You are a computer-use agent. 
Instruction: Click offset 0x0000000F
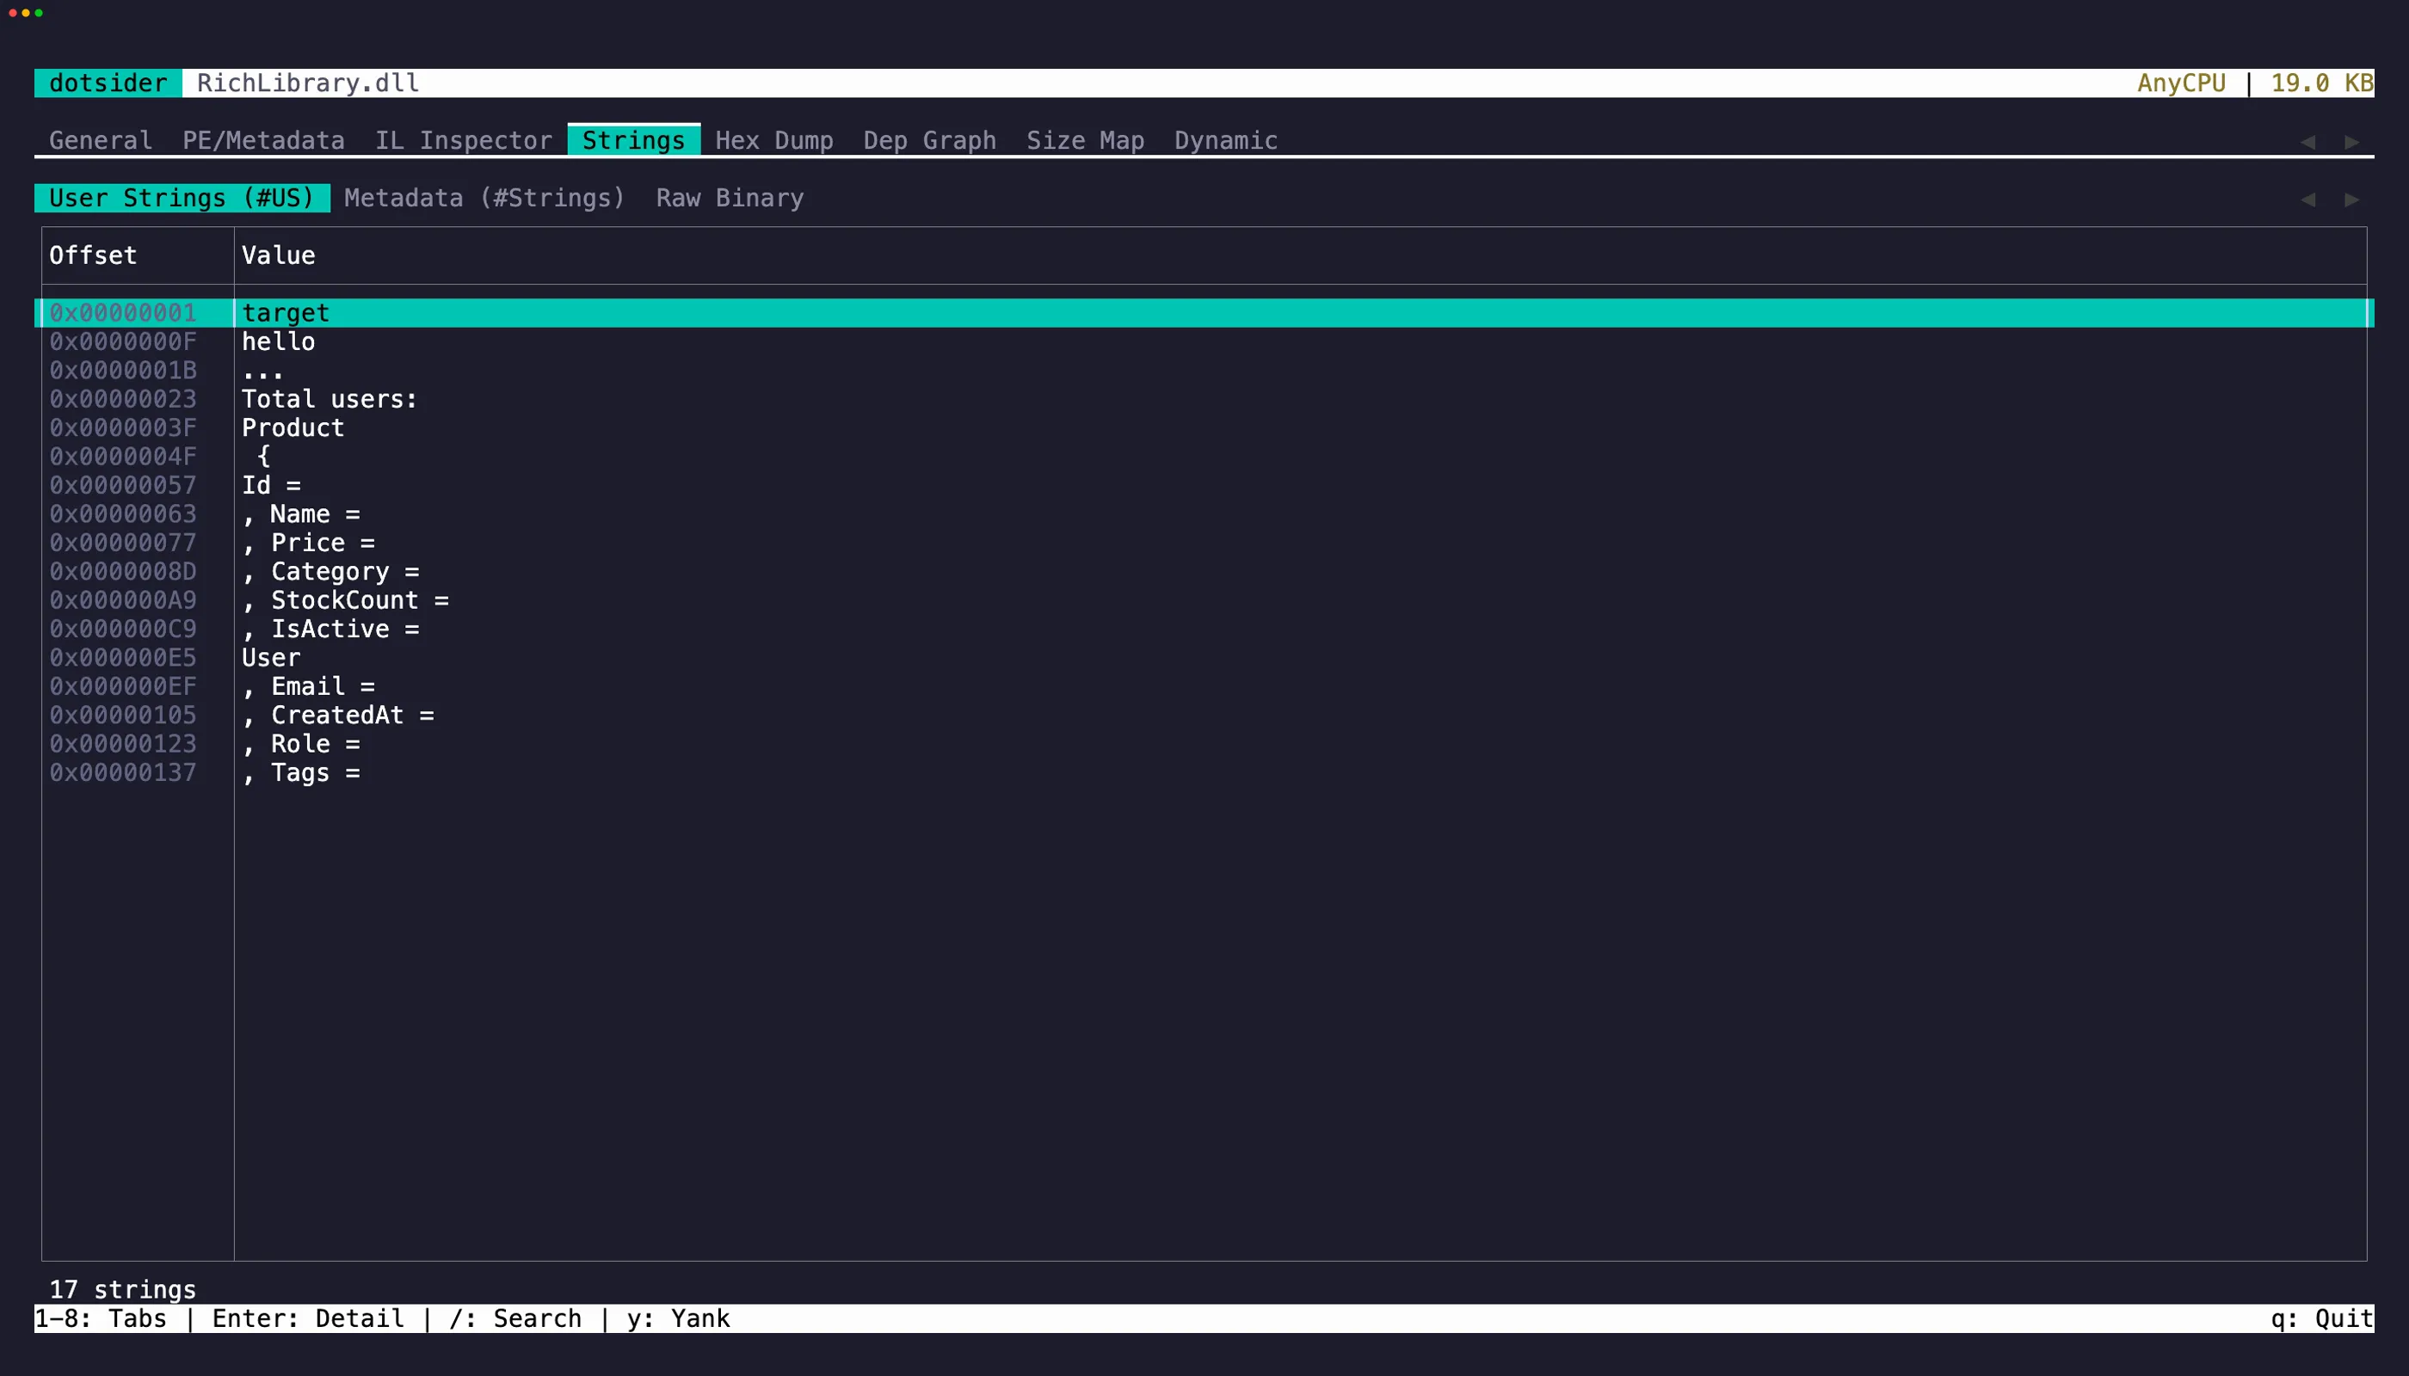tap(123, 341)
